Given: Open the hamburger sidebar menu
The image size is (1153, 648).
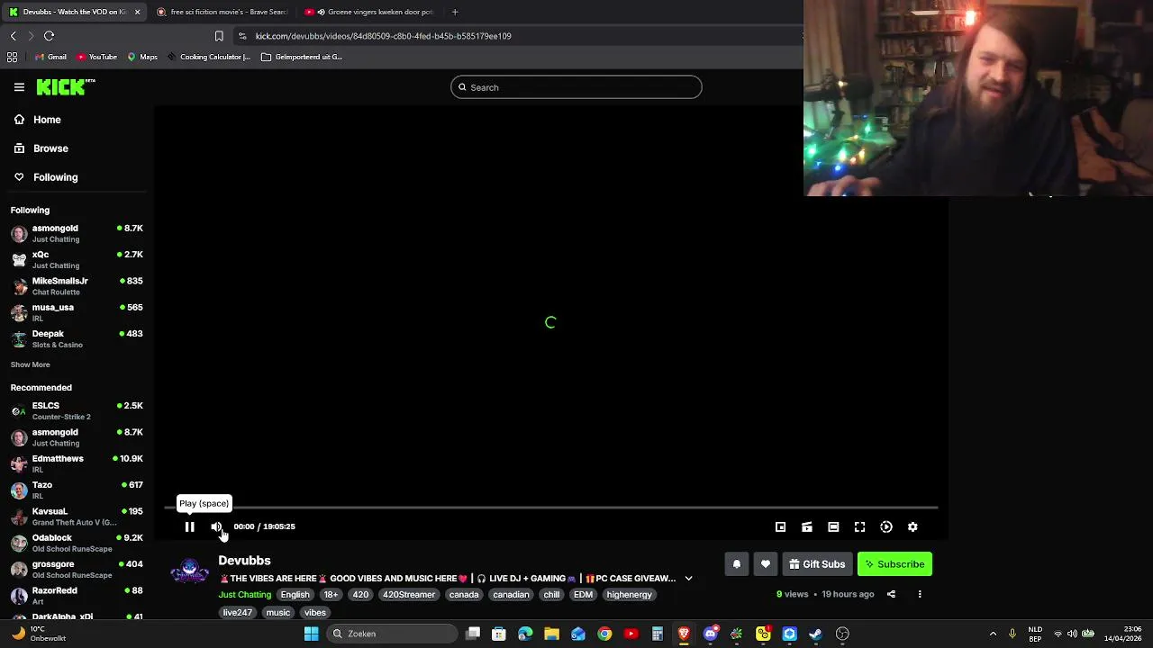Looking at the screenshot, I should (x=19, y=87).
